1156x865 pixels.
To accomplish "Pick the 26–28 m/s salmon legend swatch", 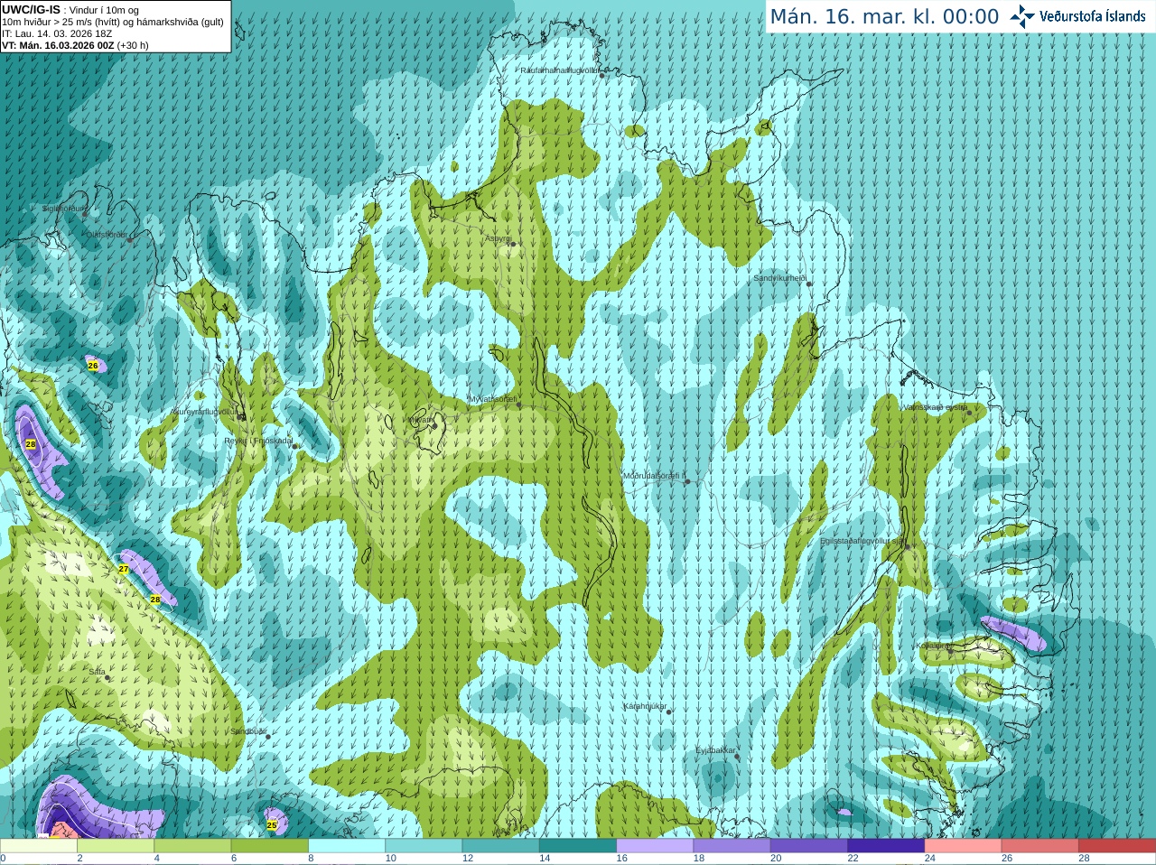I will pyautogui.click(x=1040, y=846).
